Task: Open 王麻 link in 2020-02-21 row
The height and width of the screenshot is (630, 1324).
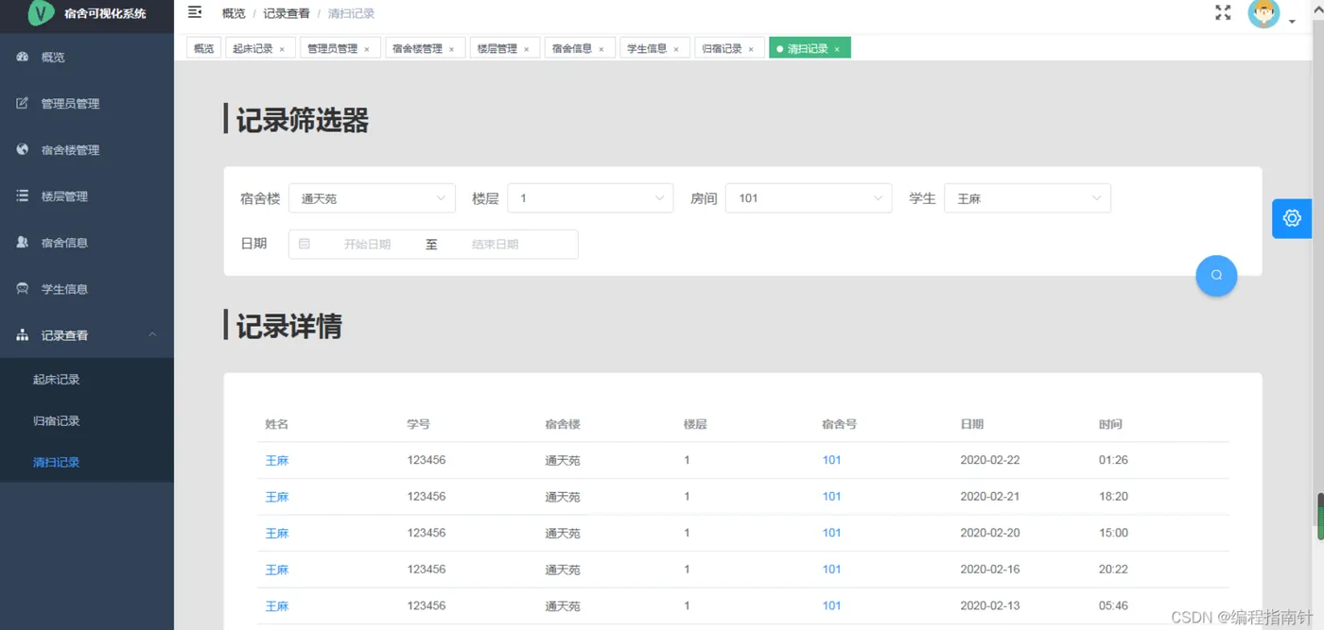Action: click(276, 497)
